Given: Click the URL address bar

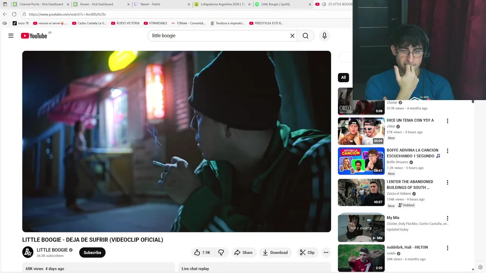Looking at the screenshot, I should pyautogui.click(x=186, y=14).
